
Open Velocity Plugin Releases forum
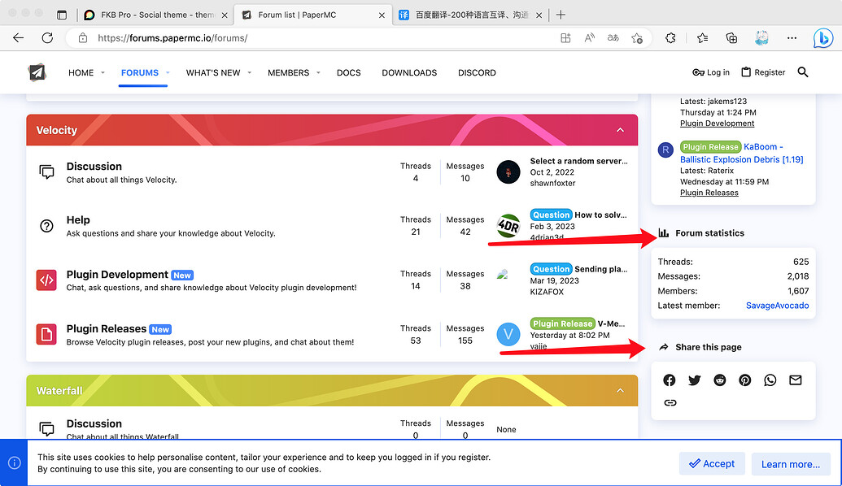tap(106, 328)
